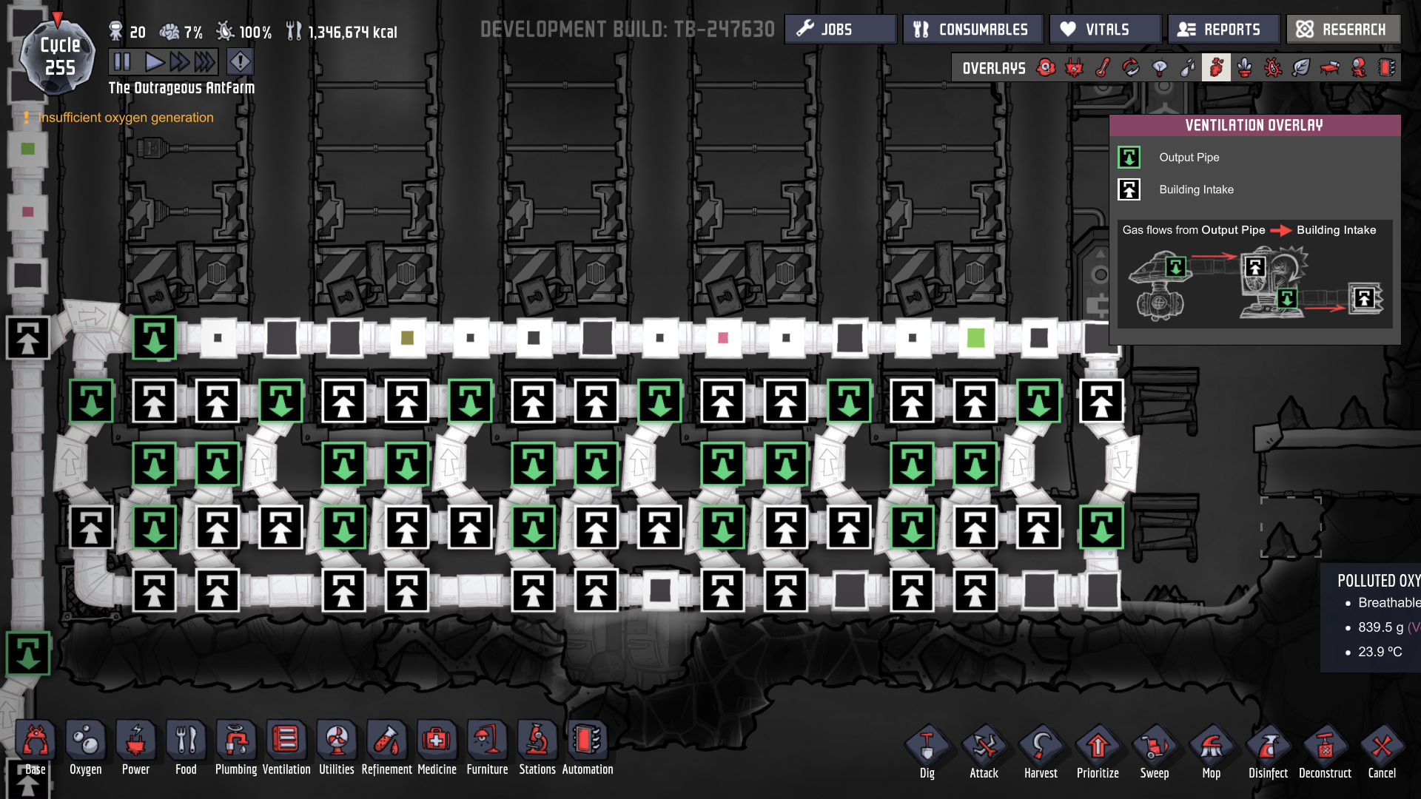This screenshot has height=799, width=1421.
Task: Show the Decor overlay plant icon
Action: (1245, 68)
